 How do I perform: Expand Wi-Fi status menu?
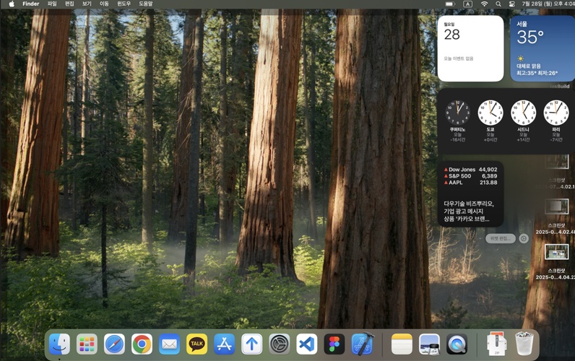(x=484, y=4)
